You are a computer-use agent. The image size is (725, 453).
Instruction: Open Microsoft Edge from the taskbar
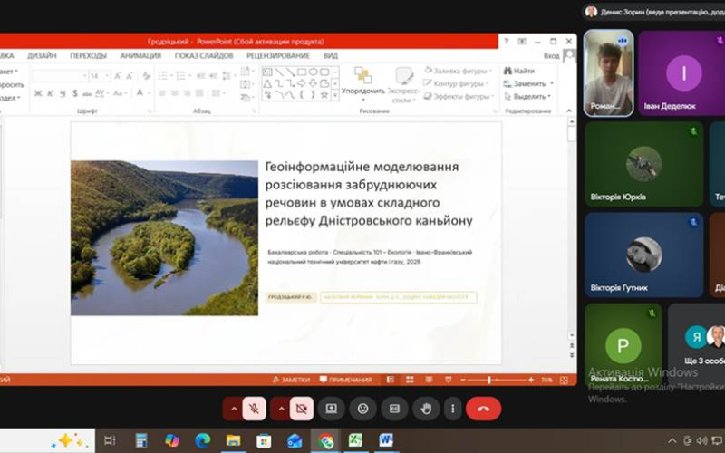pos(202,440)
